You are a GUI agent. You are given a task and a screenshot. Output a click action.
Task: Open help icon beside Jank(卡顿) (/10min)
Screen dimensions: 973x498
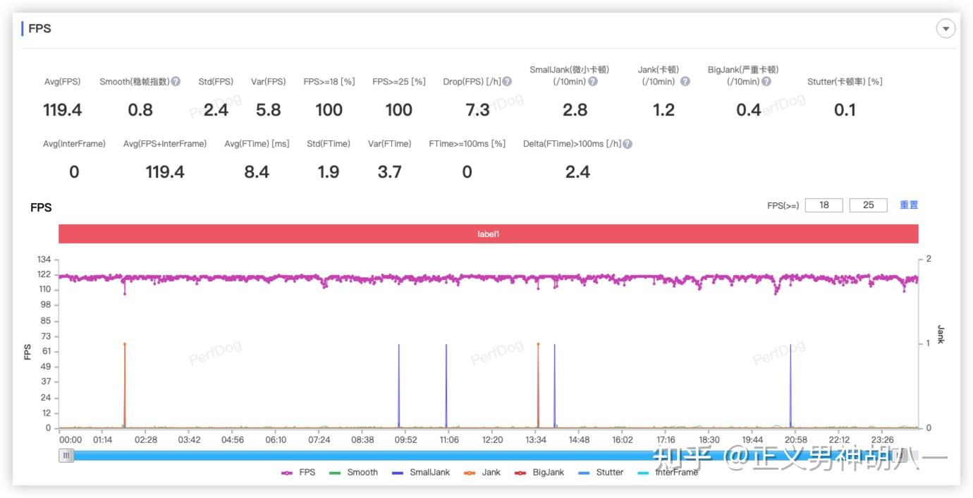point(685,81)
